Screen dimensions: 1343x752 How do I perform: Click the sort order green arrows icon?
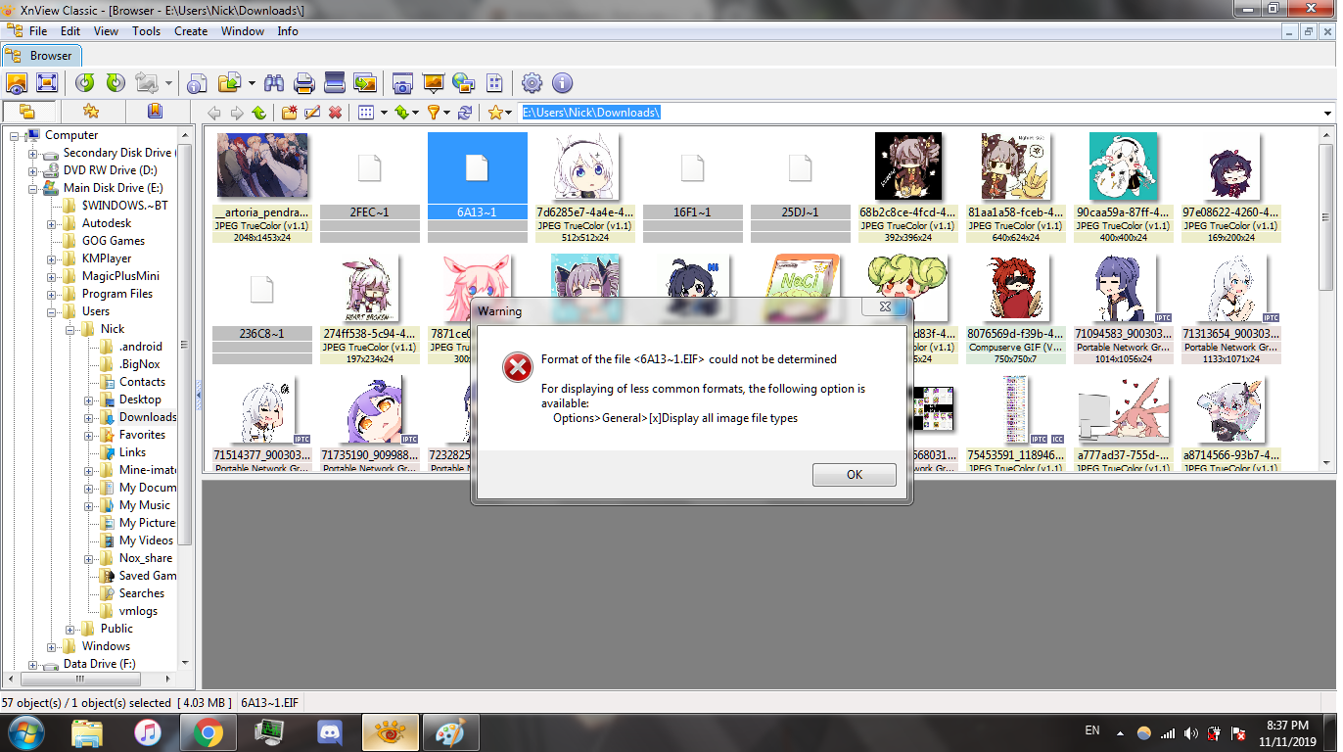(401, 113)
